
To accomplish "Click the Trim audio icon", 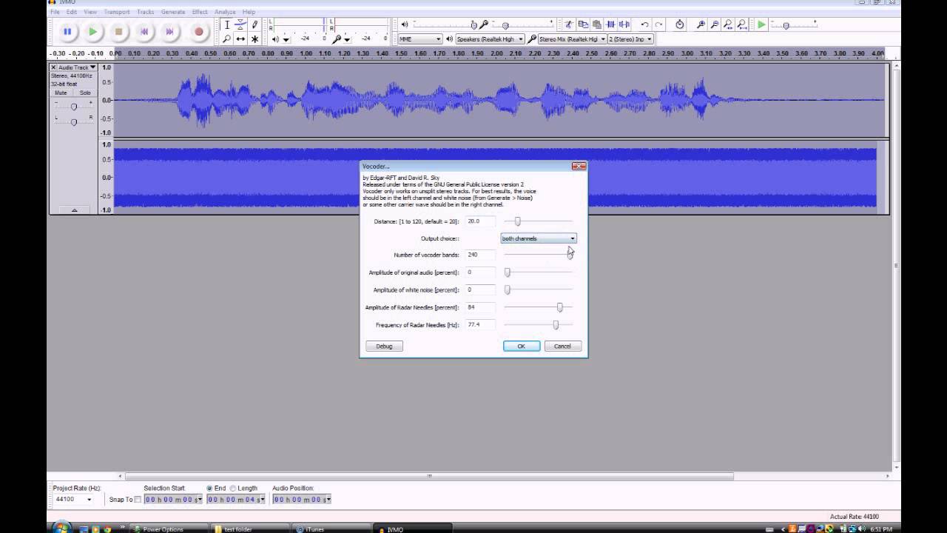I will [x=611, y=24].
